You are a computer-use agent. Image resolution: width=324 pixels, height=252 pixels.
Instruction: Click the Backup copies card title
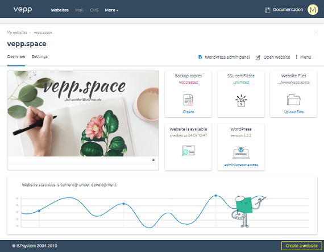click(x=188, y=76)
